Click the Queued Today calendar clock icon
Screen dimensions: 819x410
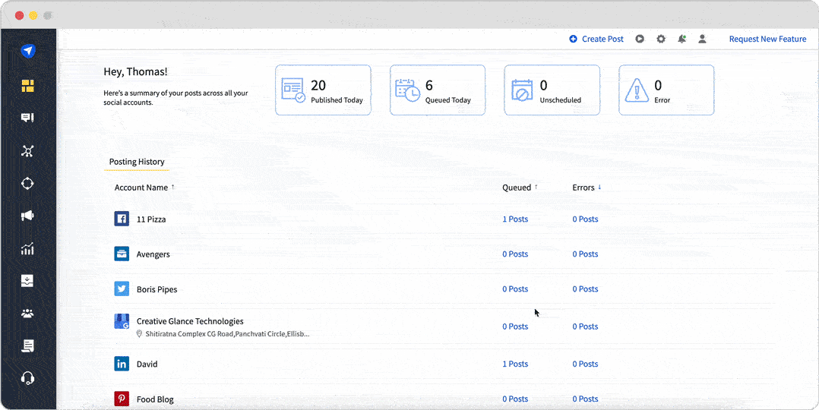[407, 90]
